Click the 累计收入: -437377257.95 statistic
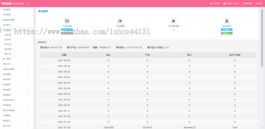 pos(129,47)
